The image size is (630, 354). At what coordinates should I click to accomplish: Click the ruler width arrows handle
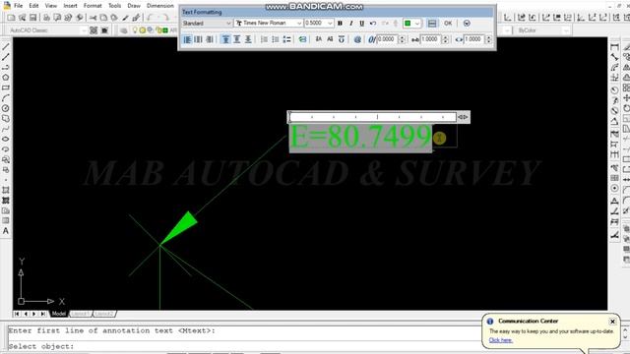(x=463, y=117)
